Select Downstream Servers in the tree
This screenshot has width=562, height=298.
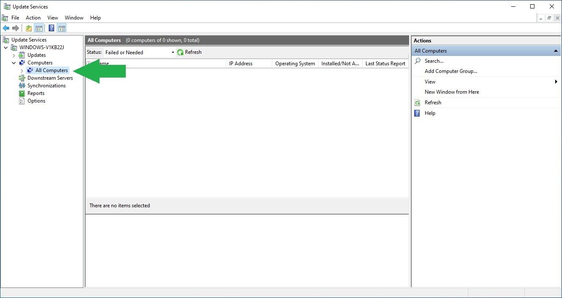50,78
